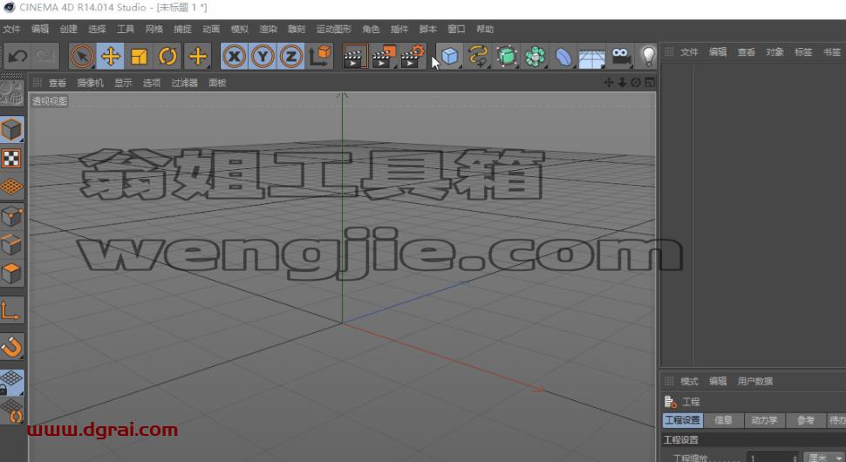Viewport: 846px width, 462px height.
Task: Open 插件 menu
Action: (399, 29)
